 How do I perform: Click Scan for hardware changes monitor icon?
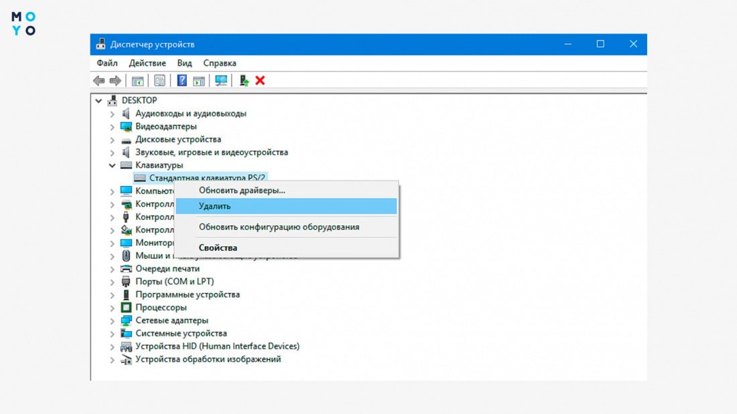click(221, 81)
